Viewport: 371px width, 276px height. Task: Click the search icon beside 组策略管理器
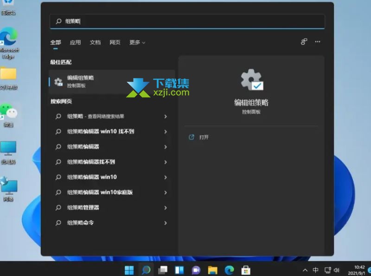click(x=58, y=208)
